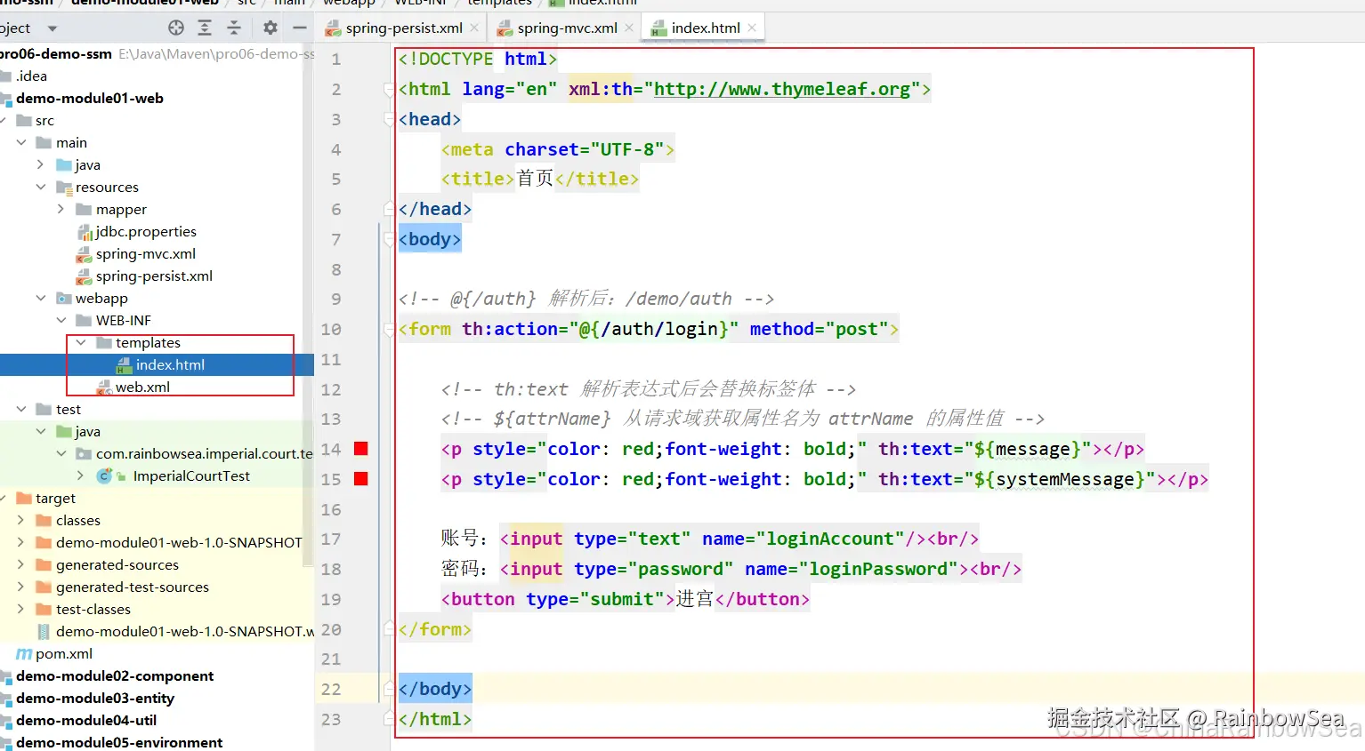Fold the html tag on line 2

(389, 89)
